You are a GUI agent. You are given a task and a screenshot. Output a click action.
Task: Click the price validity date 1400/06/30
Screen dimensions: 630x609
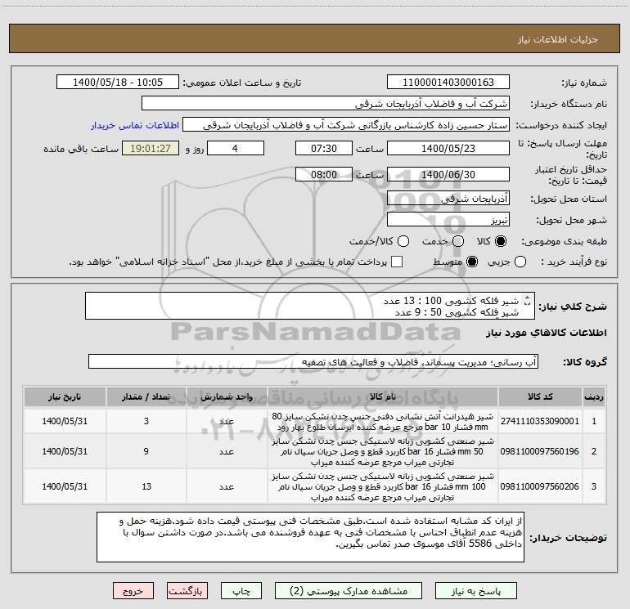(x=448, y=174)
